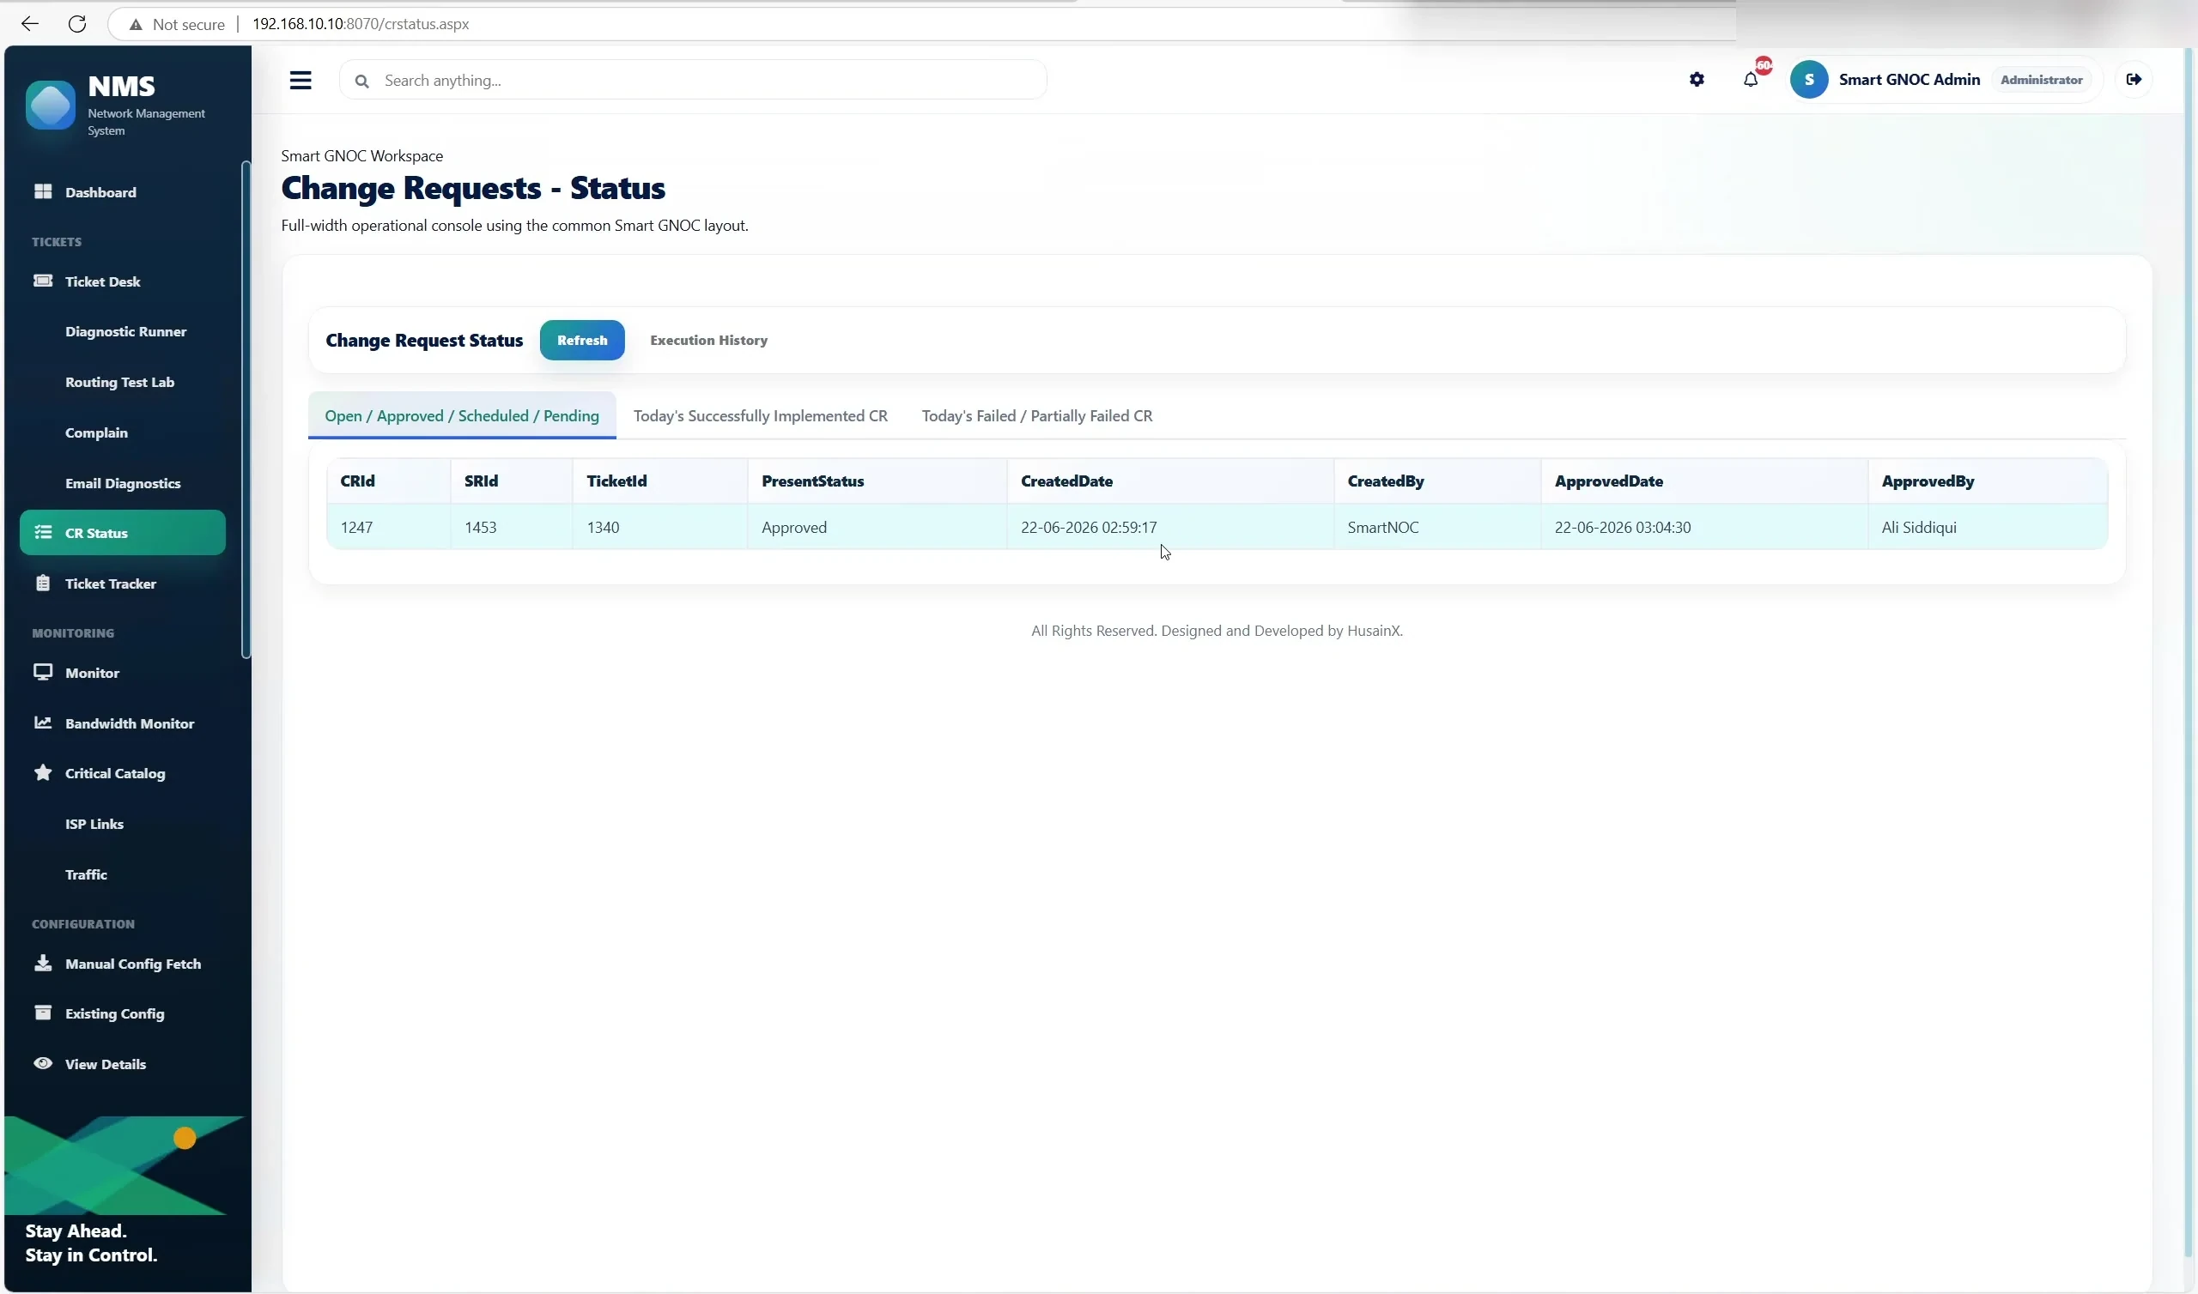Focus the Search anything field
The width and height of the screenshot is (2198, 1294).
click(694, 80)
